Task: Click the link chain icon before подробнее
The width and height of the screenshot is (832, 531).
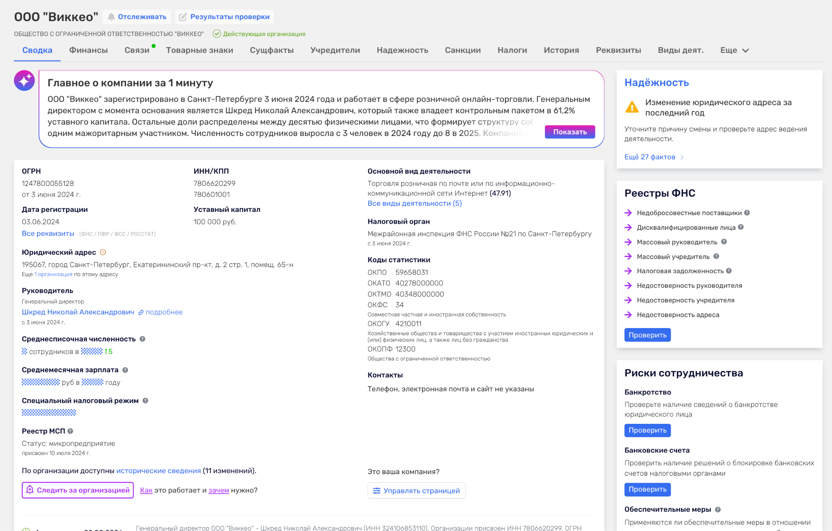Action: pos(141,312)
